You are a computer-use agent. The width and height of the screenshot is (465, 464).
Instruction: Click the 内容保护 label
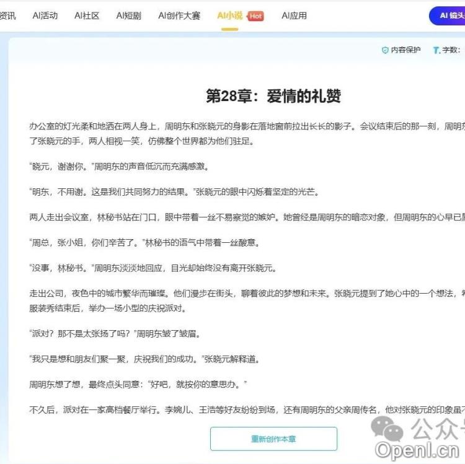405,50
